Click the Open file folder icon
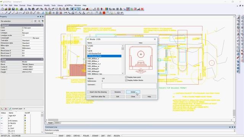Screen dimensions: 244x137 tap(6, 9)
